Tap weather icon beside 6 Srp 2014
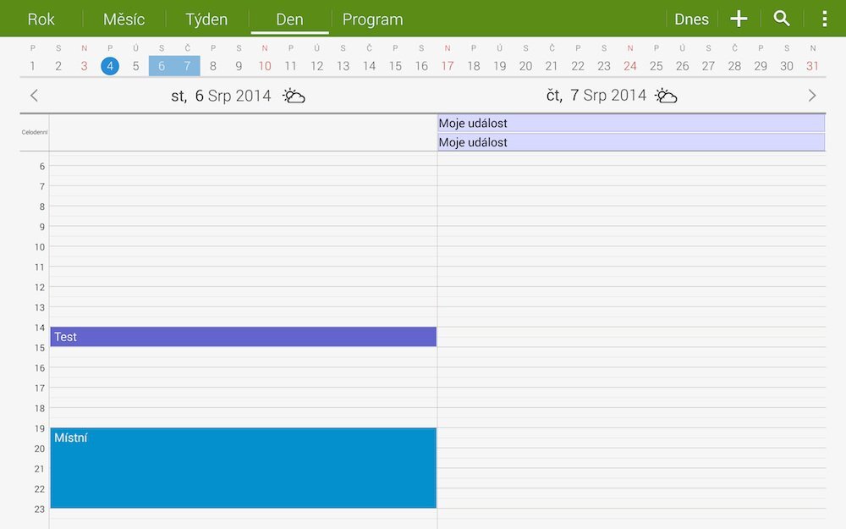Viewport: 846px width, 529px height. coord(294,96)
